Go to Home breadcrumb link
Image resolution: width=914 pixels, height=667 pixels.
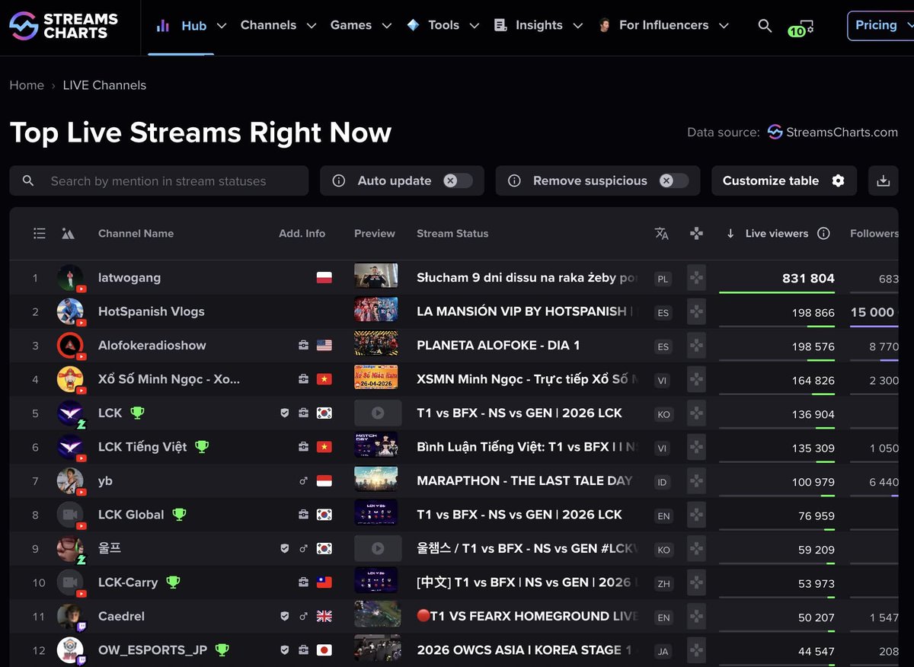pyautogui.click(x=27, y=85)
